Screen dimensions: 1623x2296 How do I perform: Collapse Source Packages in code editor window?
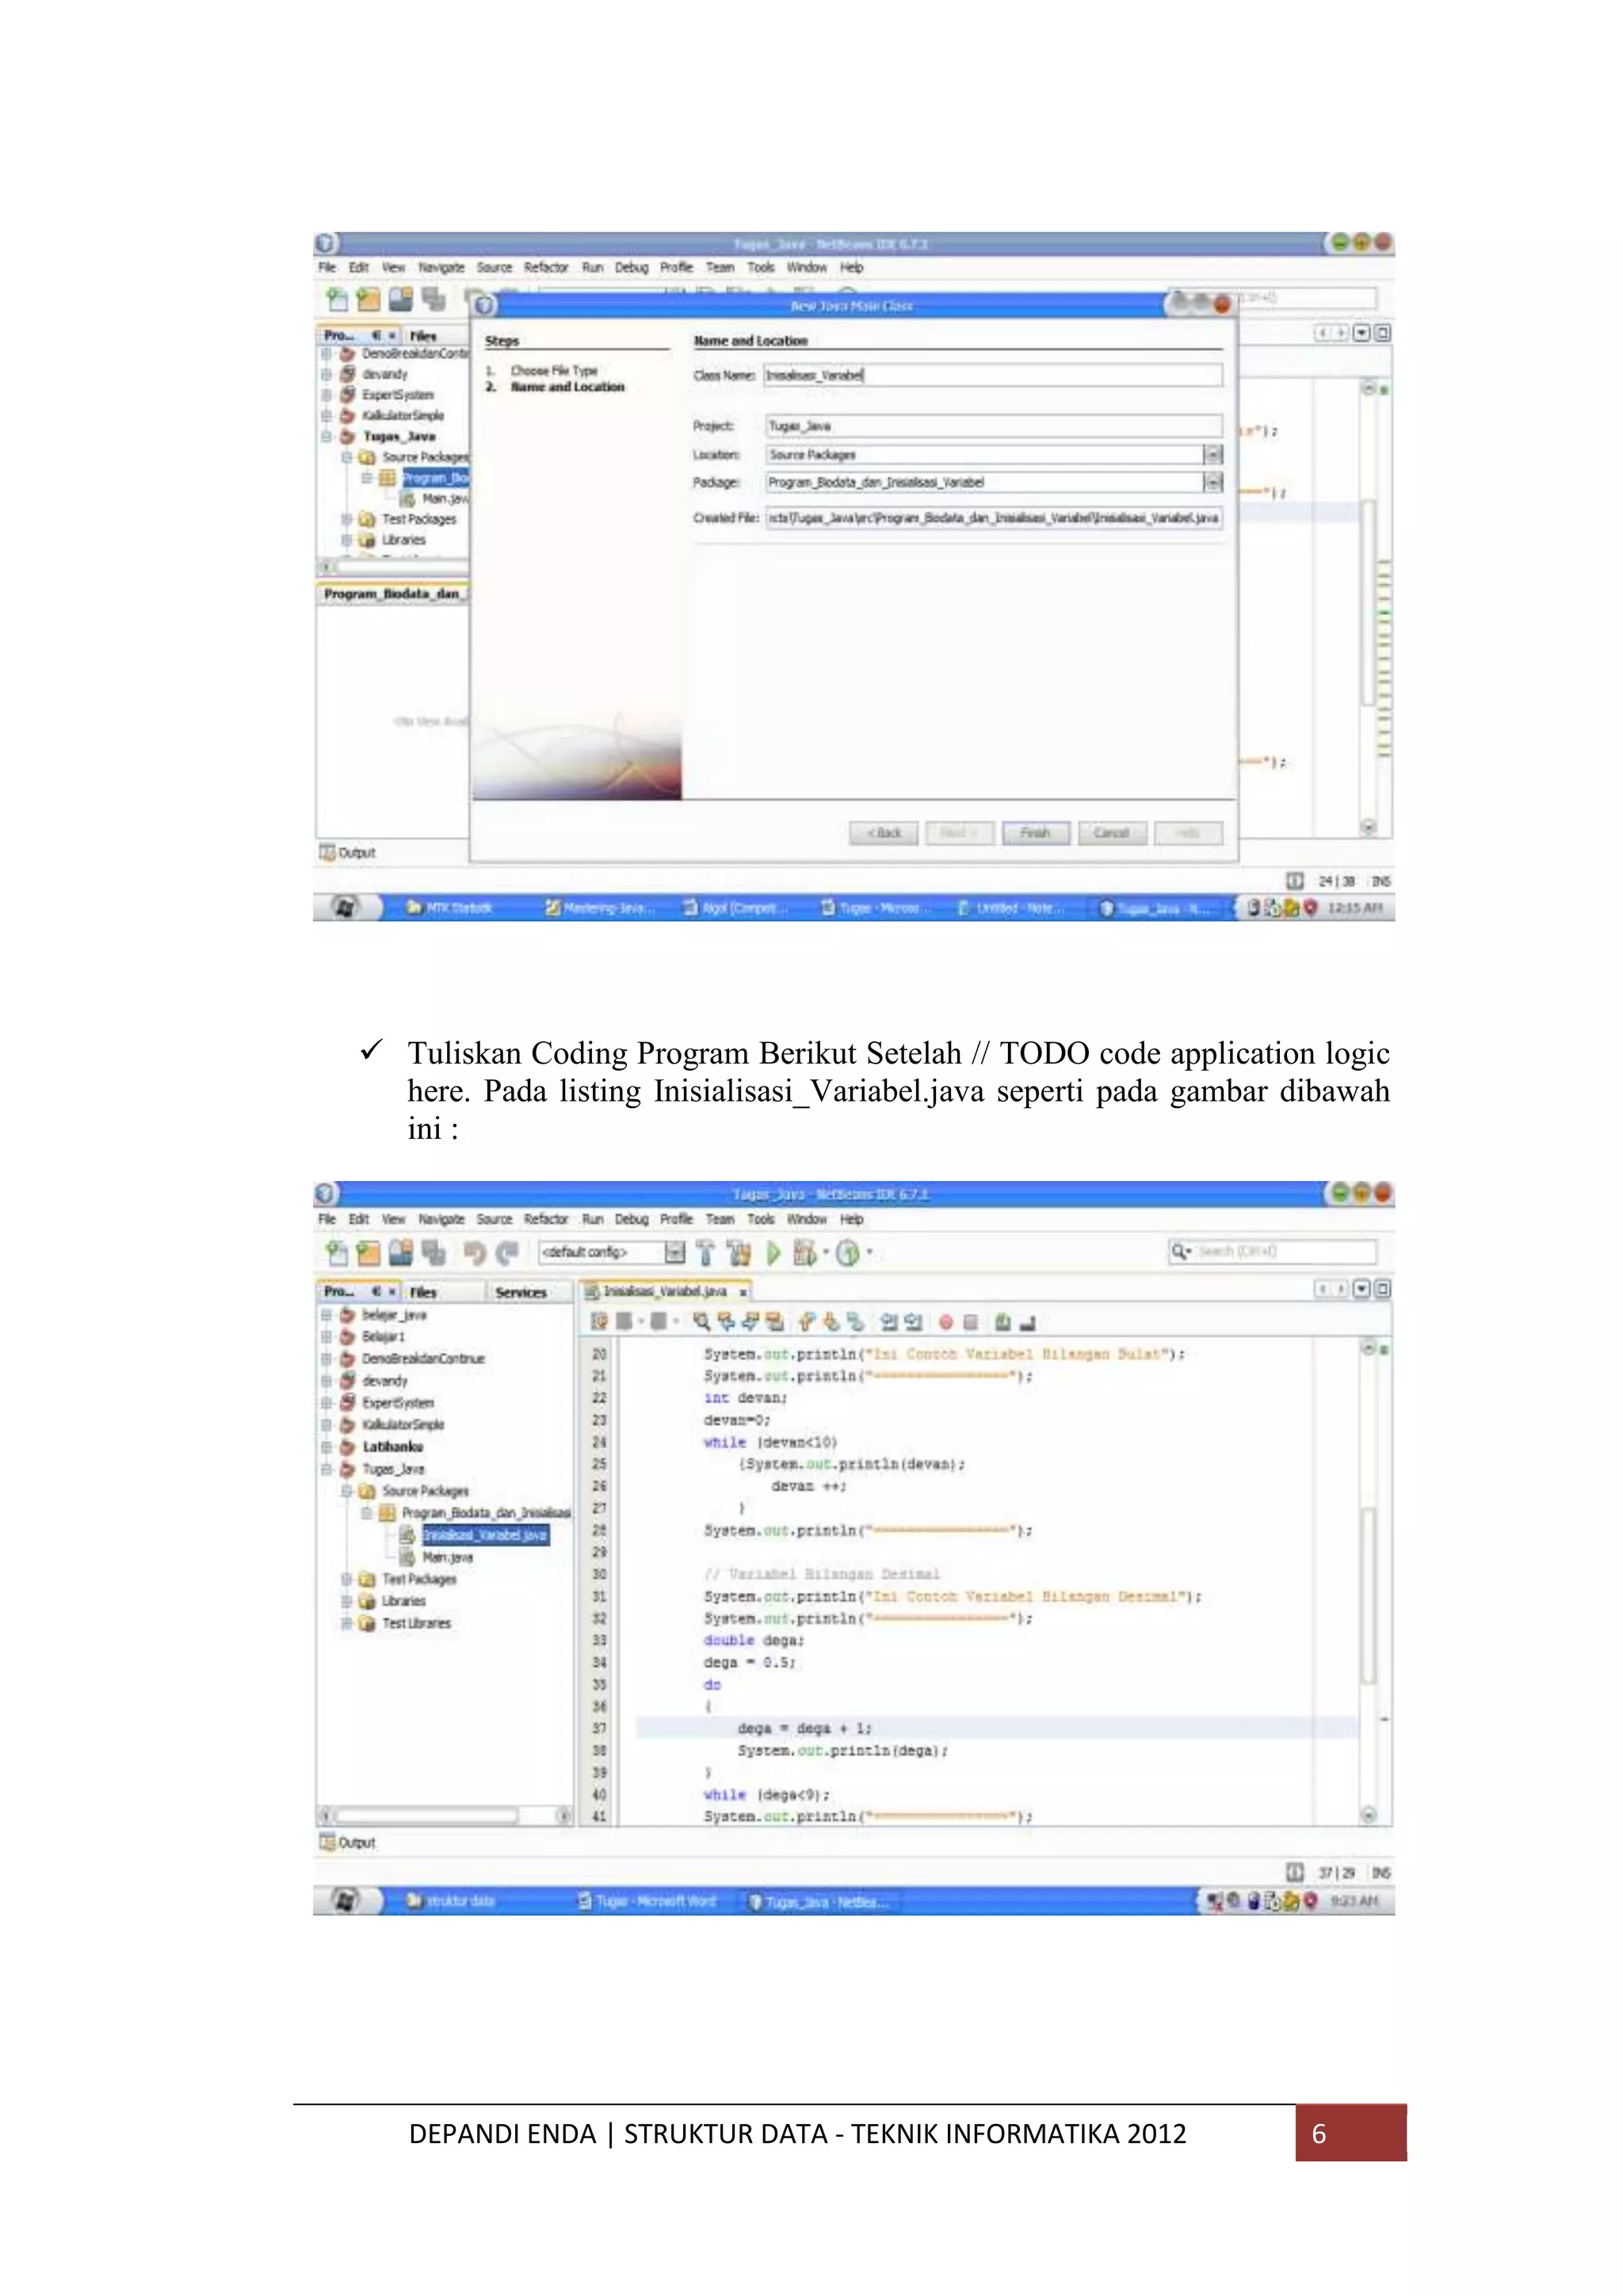coord(346,1491)
